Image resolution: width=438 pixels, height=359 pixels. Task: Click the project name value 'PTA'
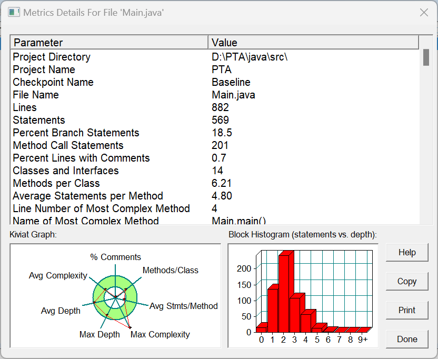click(222, 69)
